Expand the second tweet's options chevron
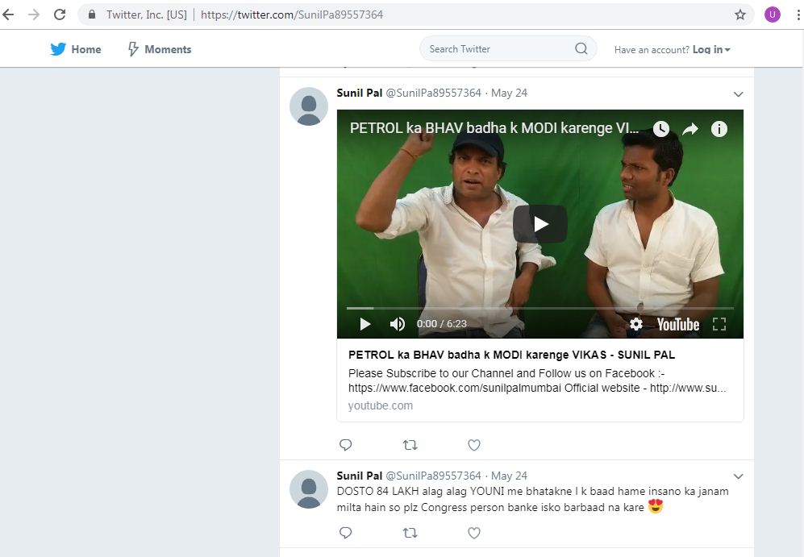 click(738, 476)
